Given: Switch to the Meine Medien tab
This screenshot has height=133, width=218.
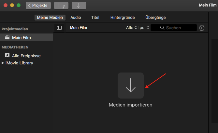Looking at the screenshot, I should point(50,18).
